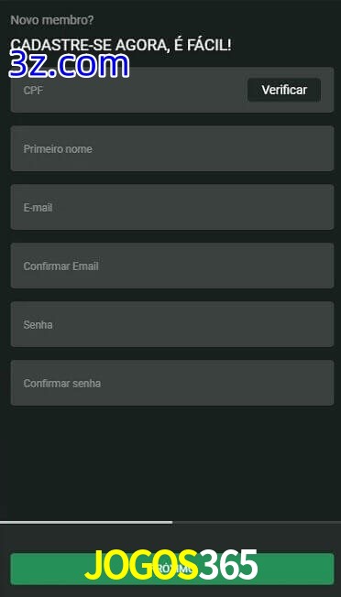This screenshot has height=597, width=341.
Task: Click the Primeiro nome placeholder text
Action: click(58, 149)
